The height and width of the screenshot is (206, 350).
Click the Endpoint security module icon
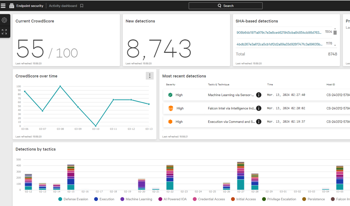[12, 6]
